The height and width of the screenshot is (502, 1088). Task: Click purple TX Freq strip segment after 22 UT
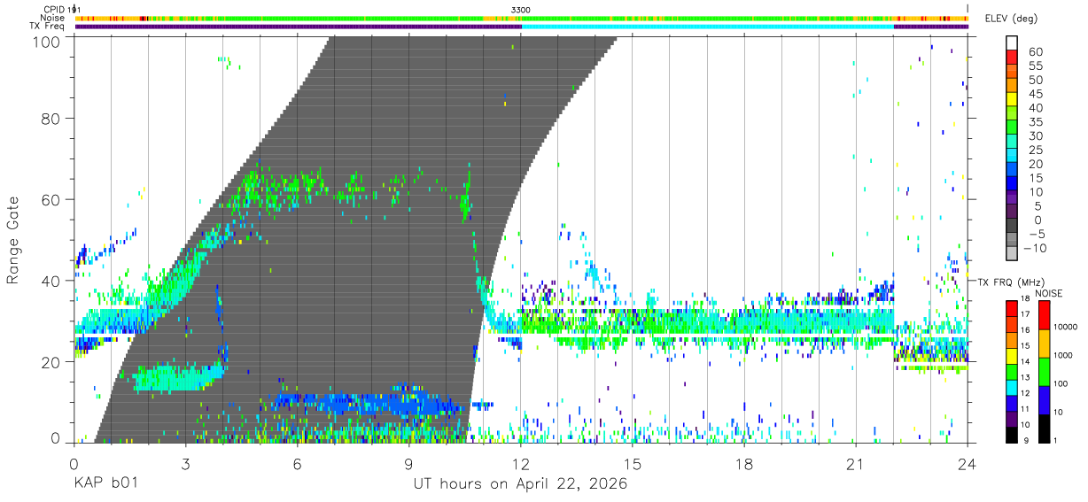click(931, 26)
